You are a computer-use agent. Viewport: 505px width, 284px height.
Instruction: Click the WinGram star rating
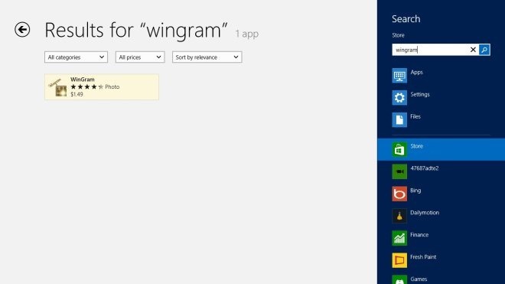click(x=87, y=87)
